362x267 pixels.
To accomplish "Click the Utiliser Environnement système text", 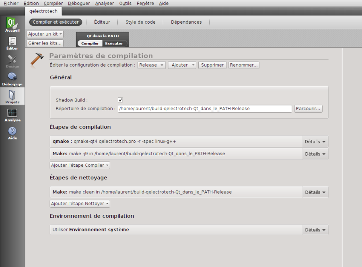I will tap(91, 229).
